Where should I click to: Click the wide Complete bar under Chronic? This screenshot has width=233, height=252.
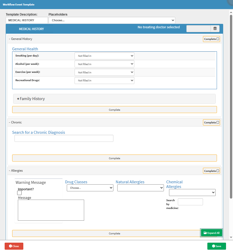click(114, 158)
